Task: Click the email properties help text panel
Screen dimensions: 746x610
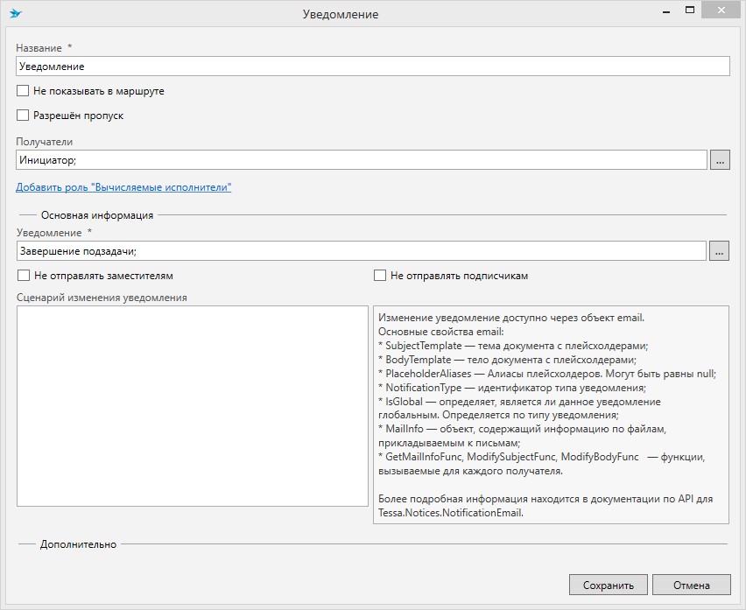Action: click(x=551, y=414)
